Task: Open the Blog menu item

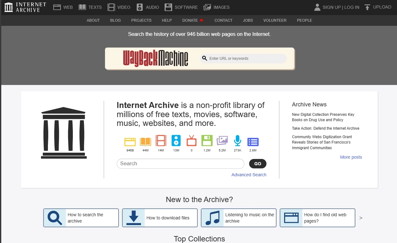Action: pyautogui.click(x=115, y=20)
